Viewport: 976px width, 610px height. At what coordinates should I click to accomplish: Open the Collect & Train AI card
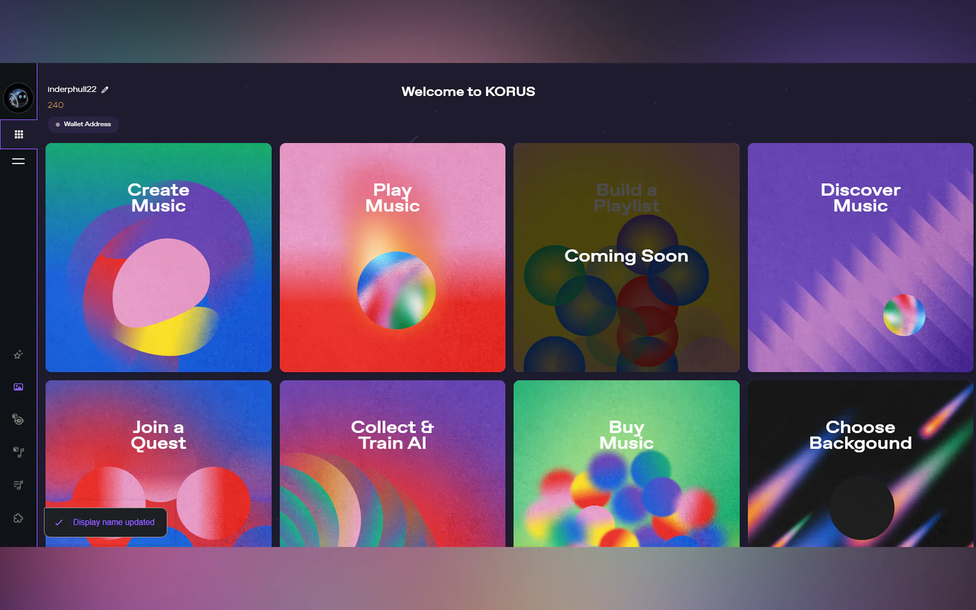pyautogui.click(x=392, y=464)
